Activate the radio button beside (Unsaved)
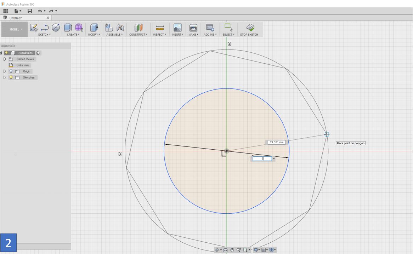The width and height of the screenshot is (413, 254). [x=38, y=53]
